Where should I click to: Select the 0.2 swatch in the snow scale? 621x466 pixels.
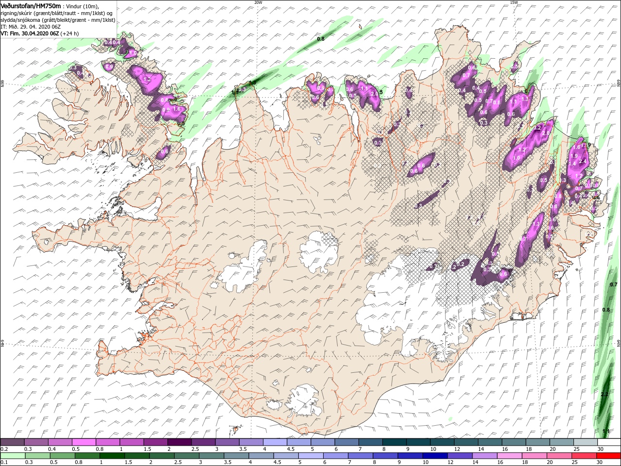point(12,442)
